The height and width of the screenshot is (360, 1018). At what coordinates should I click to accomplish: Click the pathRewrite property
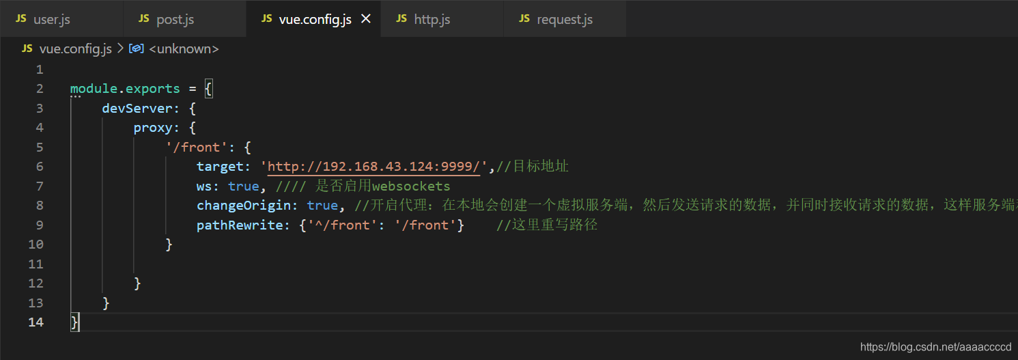(240, 225)
